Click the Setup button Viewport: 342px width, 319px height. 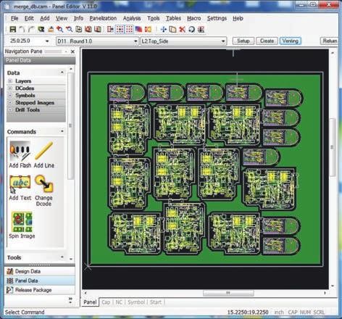coord(243,41)
